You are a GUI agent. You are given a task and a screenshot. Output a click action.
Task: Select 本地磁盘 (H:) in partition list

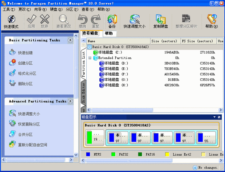tap(114, 85)
